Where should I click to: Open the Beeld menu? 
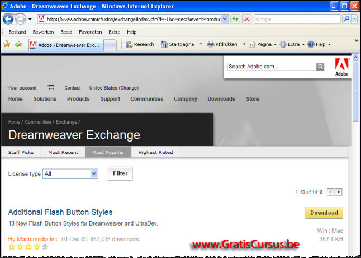pyautogui.click(x=66, y=32)
